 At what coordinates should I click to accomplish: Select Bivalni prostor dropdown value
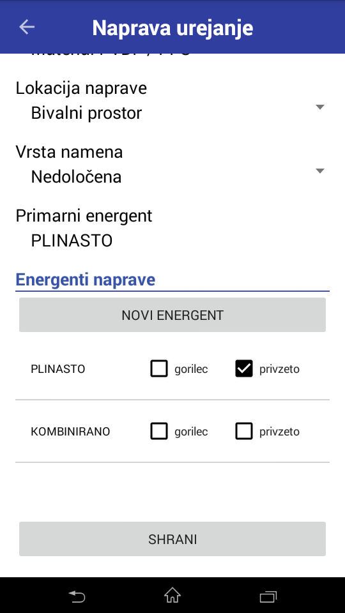[x=86, y=113]
